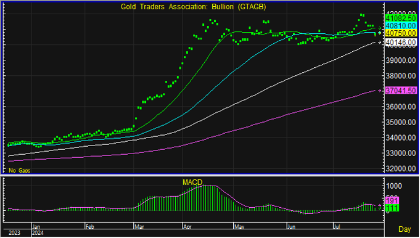Select the MACD indicator title
The width and height of the screenshot is (420, 238).
tap(192, 183)
